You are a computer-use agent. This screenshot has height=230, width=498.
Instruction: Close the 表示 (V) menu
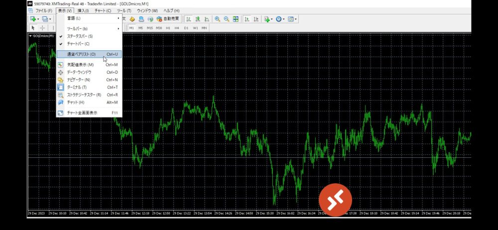tap(65, 11)
